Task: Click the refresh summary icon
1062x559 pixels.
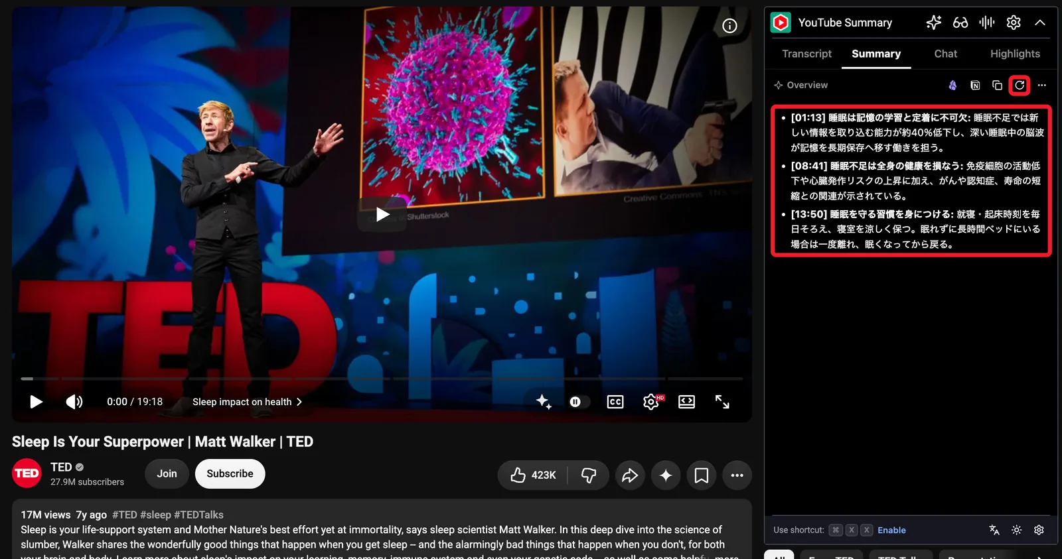Action: coord(1020,85)
